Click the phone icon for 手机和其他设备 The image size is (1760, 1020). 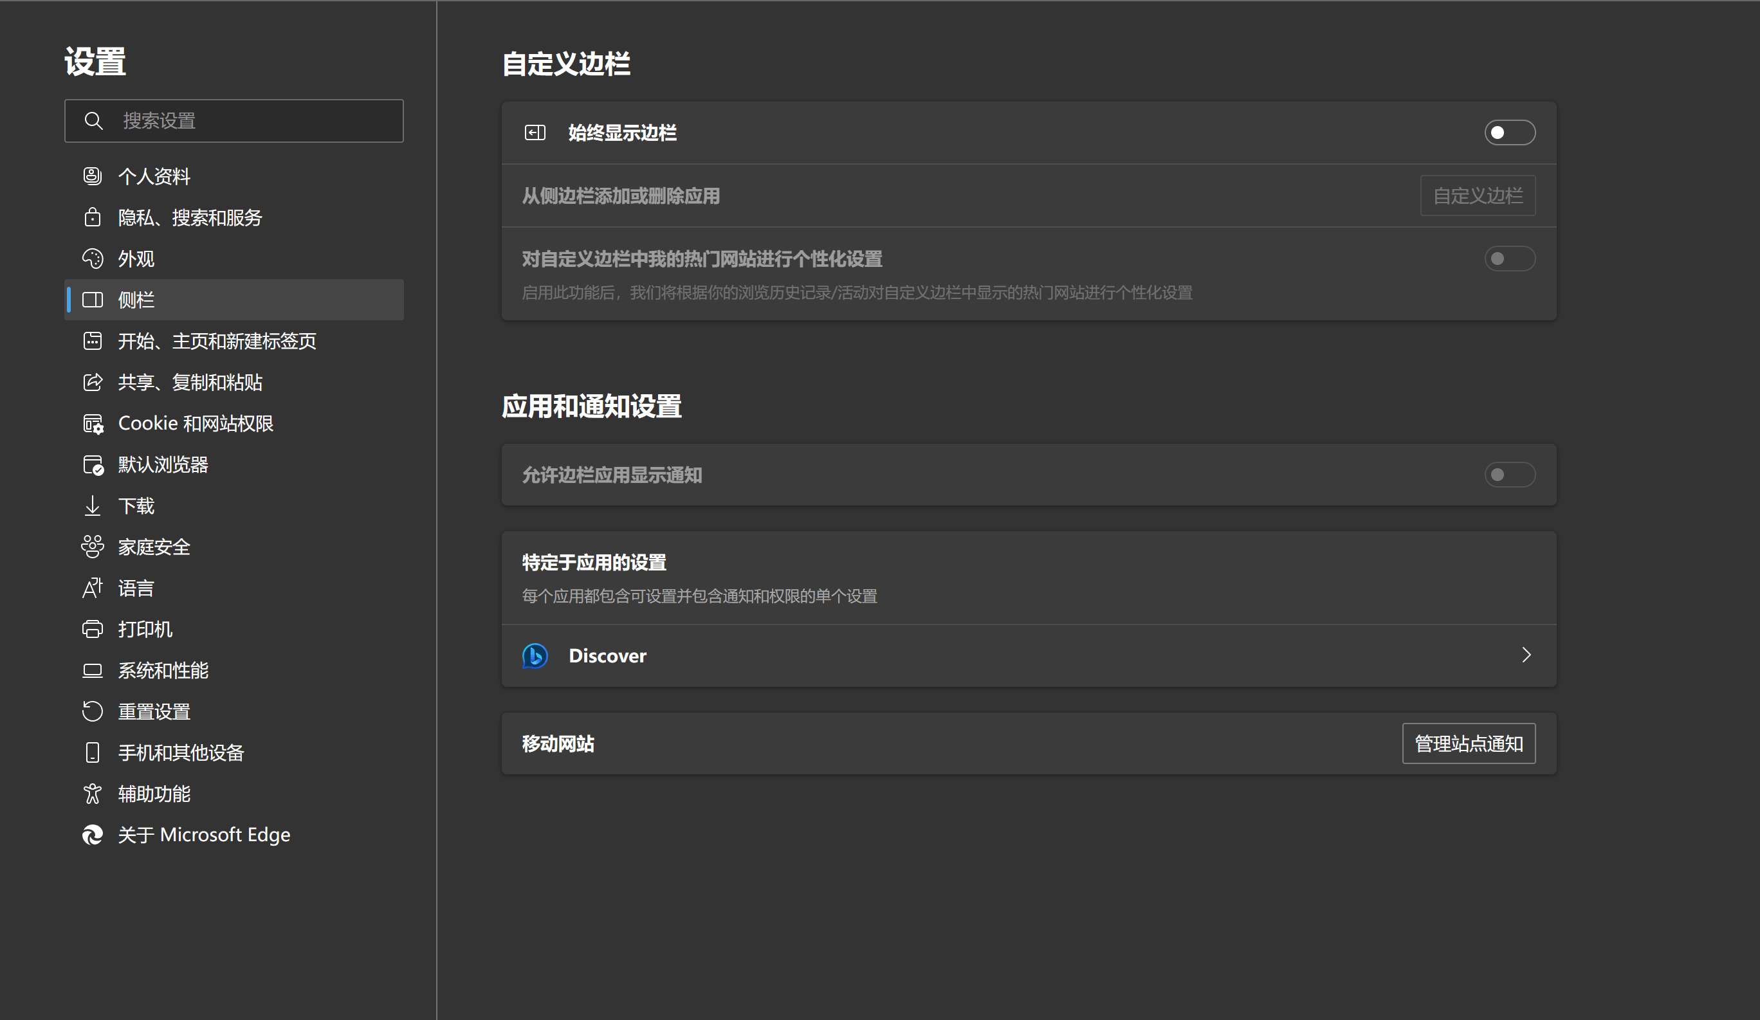[92, 752]
